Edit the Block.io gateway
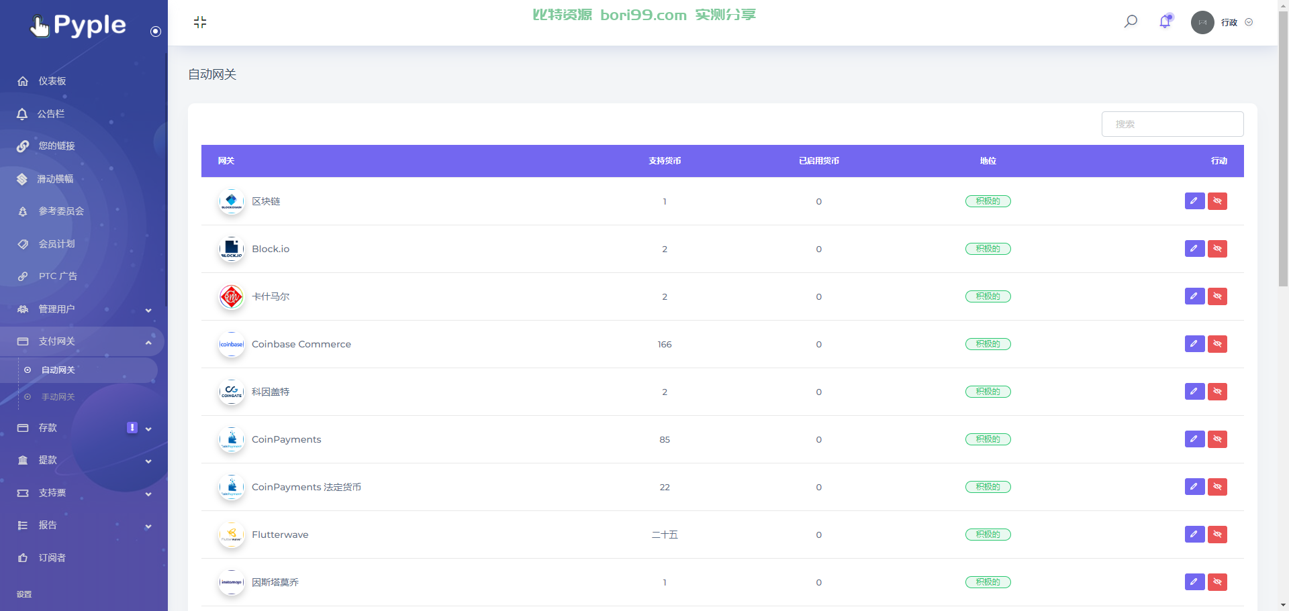 (1194, 249)
